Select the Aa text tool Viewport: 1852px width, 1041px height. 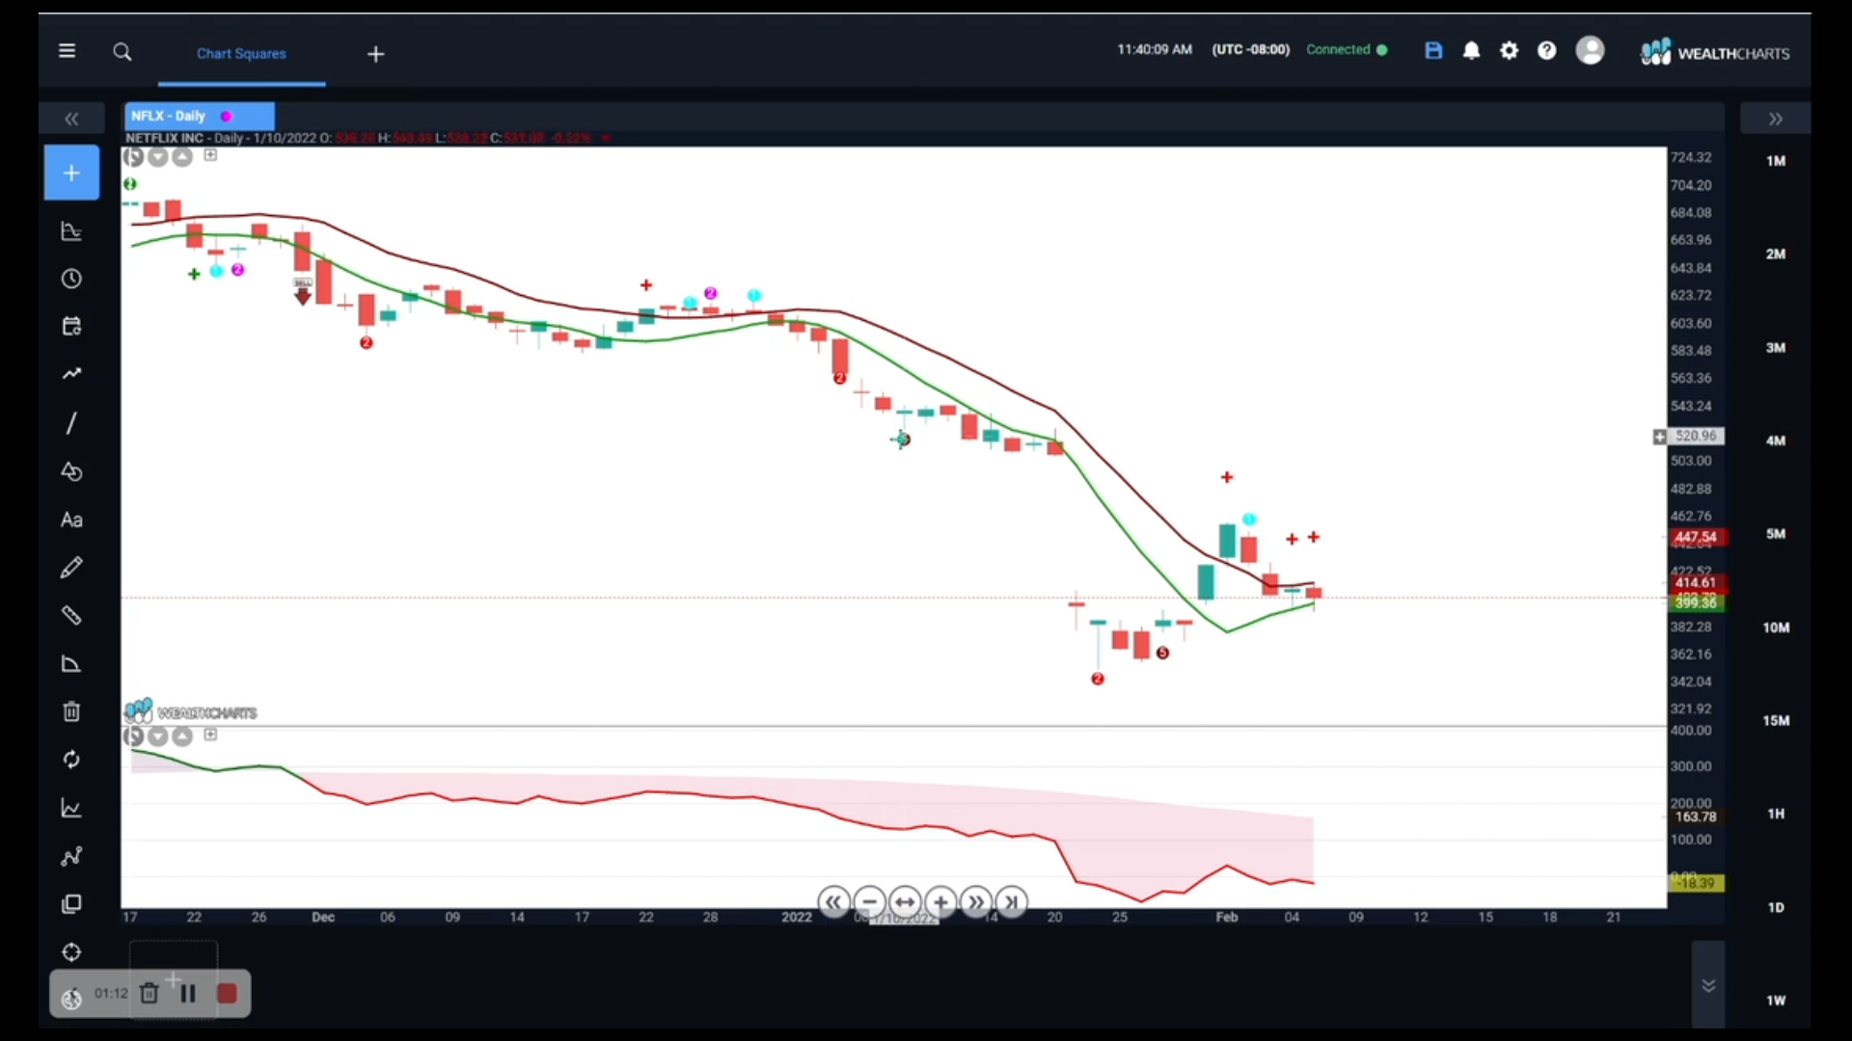[x=71, y=520]
